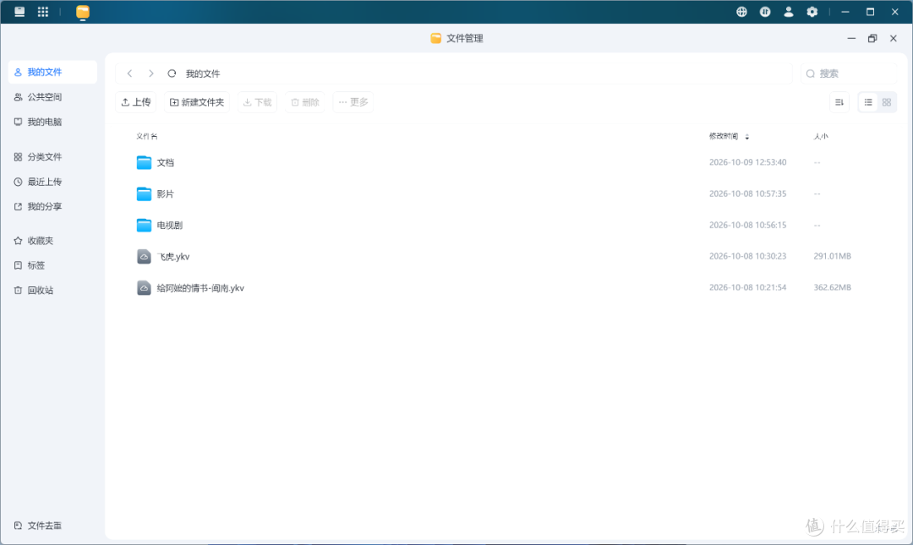Open 最近上传 in sidebar
Image resolution: width=913 pixels, height=545 pixels.
point(53,183)
